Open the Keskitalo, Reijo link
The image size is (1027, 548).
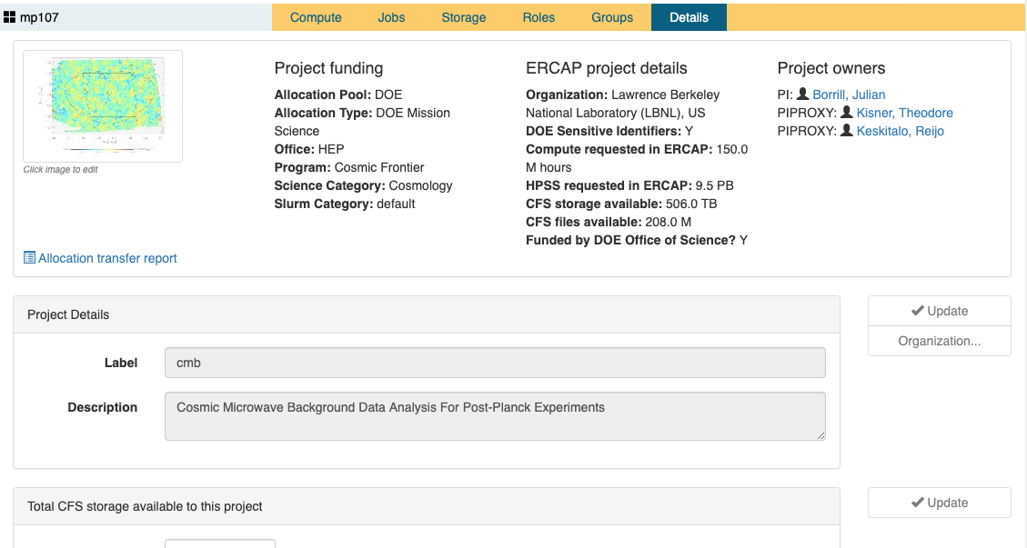pos(900,131)
